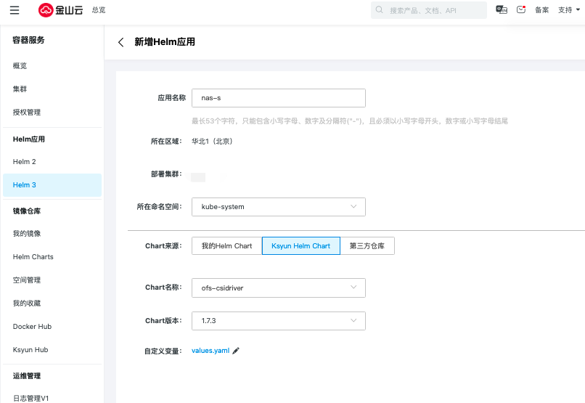The width and height of the screenshot is (585, 403).
Task: Open the ofs-csidriver Chart name dropdown
Action: [x=278, y=288]
